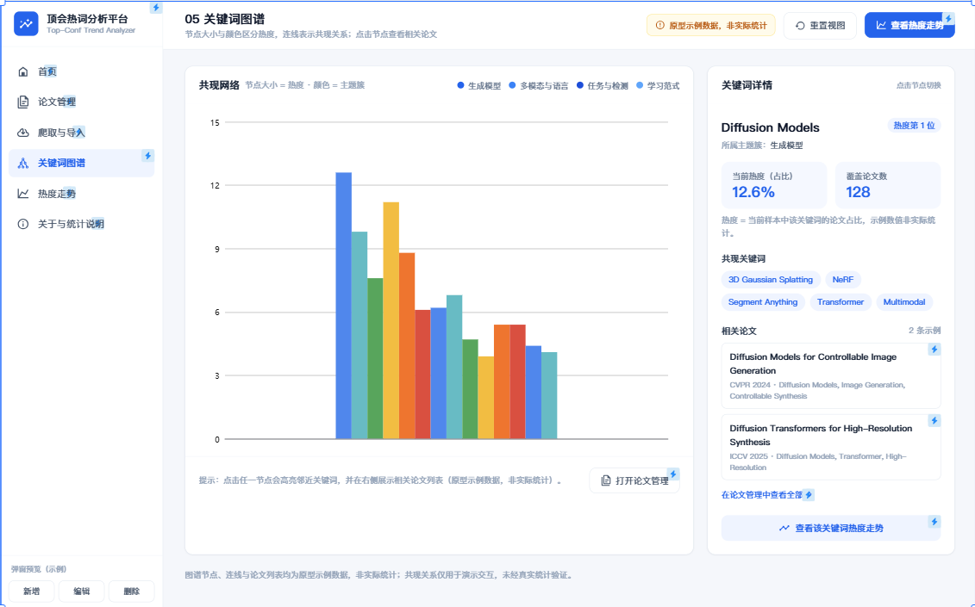Click the tallest blue bar in the chart

coord(344,306)
